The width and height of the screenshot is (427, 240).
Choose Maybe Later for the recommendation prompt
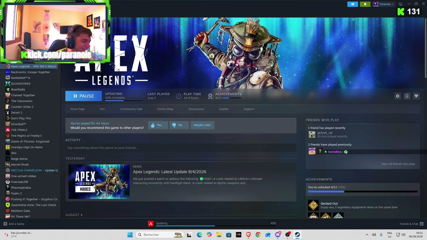click(202, 125)
